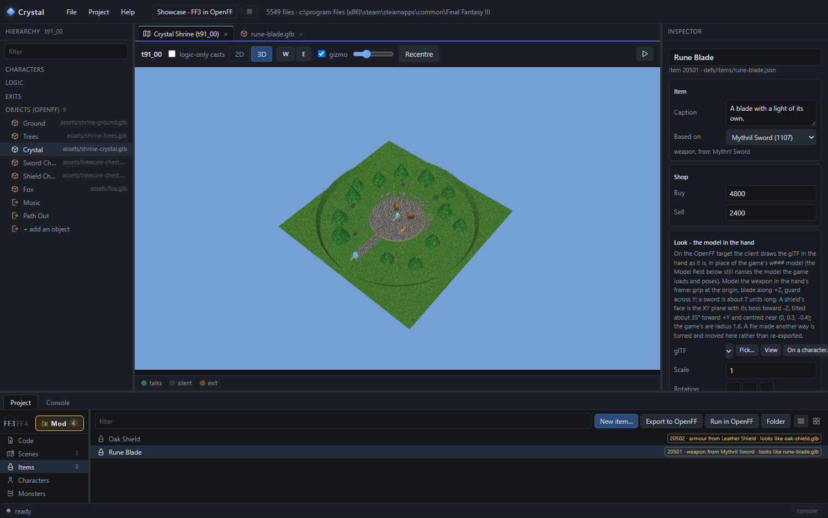The width and height of the screenshot is (828, 518).
Task: Open the Help menu
Action: coord(128,12)
